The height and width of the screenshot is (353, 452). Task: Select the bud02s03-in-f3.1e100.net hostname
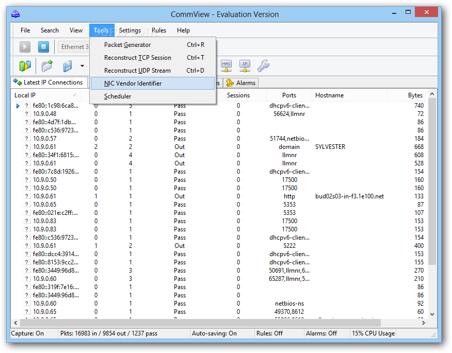pyautogui.click(x=349, y=196)
